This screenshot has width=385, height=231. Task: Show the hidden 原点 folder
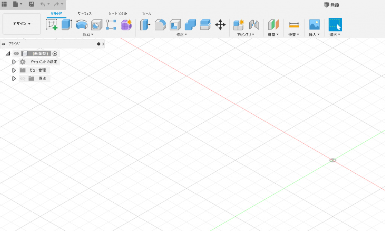pos(23,78)
